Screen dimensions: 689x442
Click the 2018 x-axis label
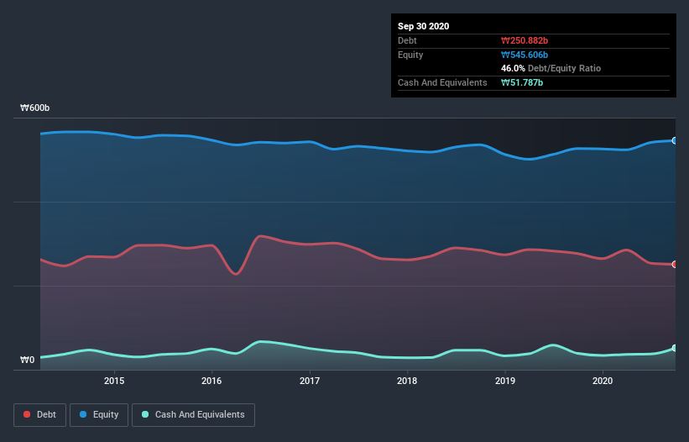click(407, 381)
